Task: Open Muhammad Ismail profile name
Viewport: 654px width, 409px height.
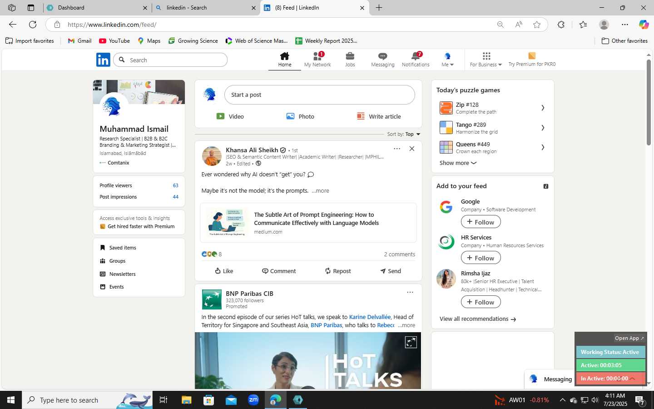Action: point(134,129)
